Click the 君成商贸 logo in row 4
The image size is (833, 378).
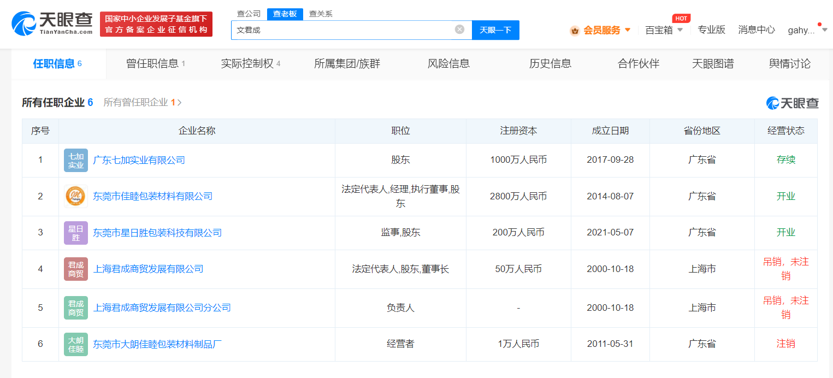pyautogui.click(x=75, y=269)
